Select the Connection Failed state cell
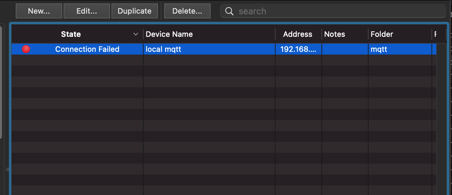This screenshot has height=195, width=452. [87, 49]
